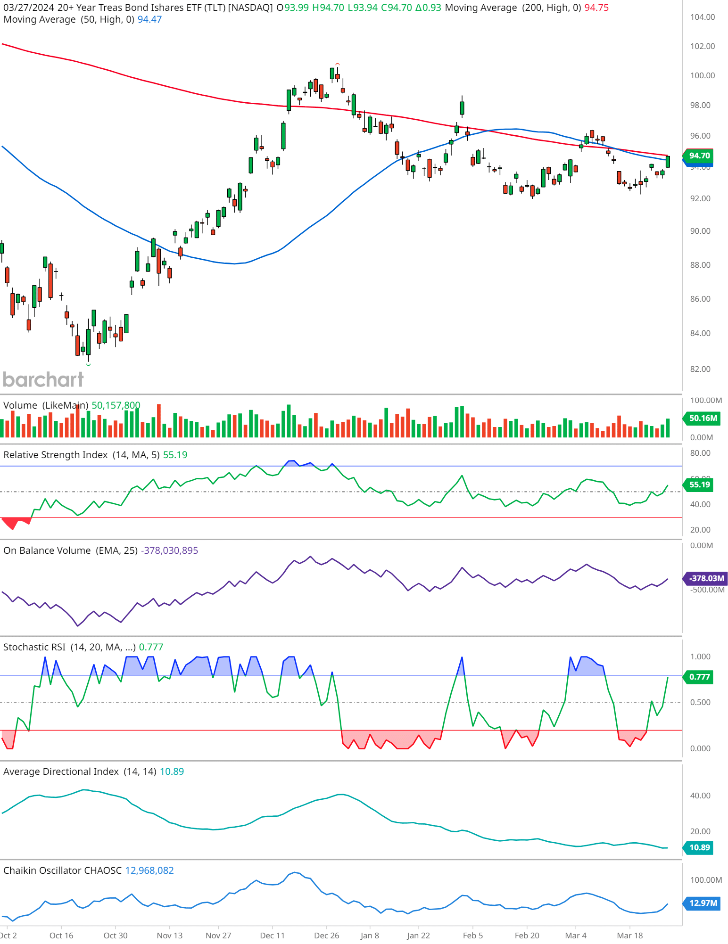Click the '82.00' price axis label
This screenshot has width=728, height=944.
pyautogui.click(x=700, y=369)
